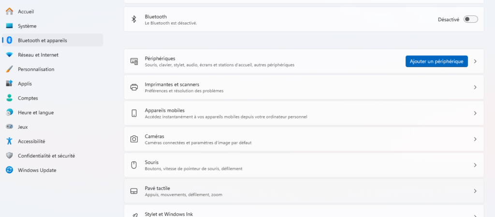Screen dimensions: 495x217
Task: Select Heure et langue in the sidebar
Action: 35,113
